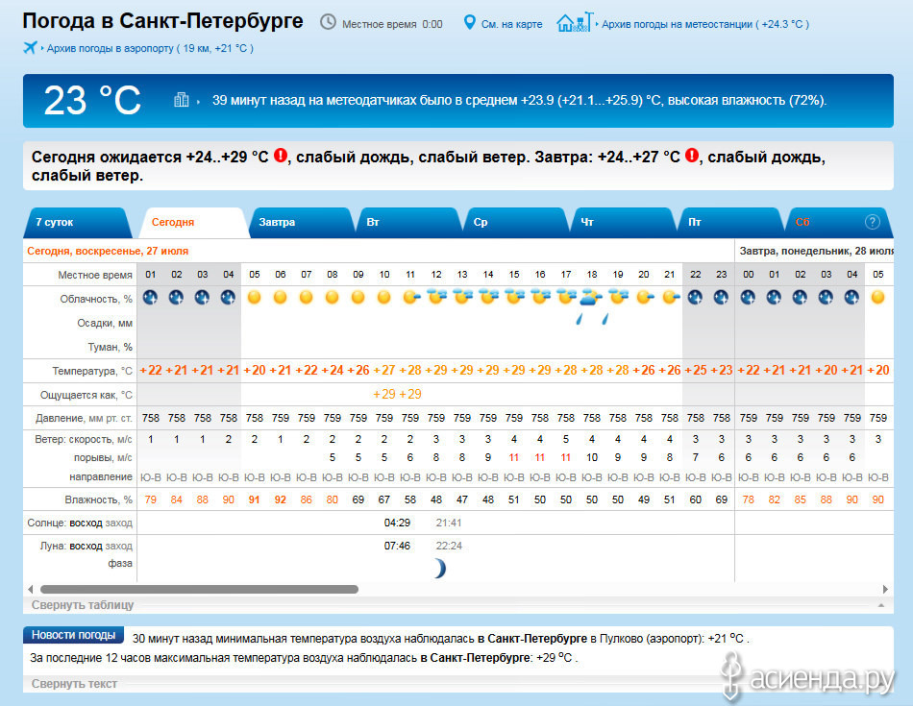This screenshot has width=913, height=706.
Task: Click the current temperature '23 °C'
Action: [x=92, y=101]
